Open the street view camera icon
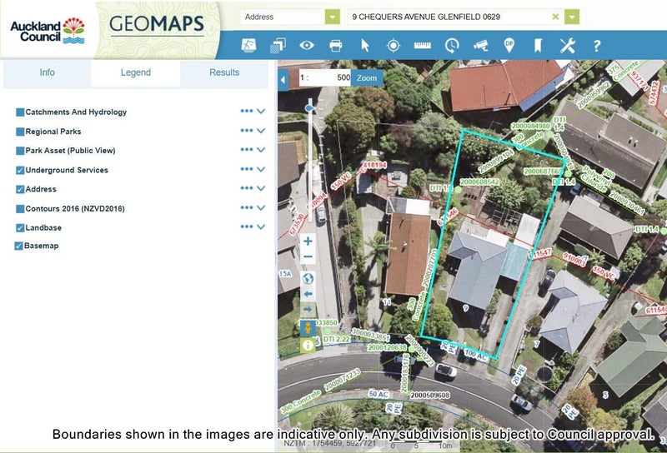This screenshot has width=667, height=453. (480, 45)
